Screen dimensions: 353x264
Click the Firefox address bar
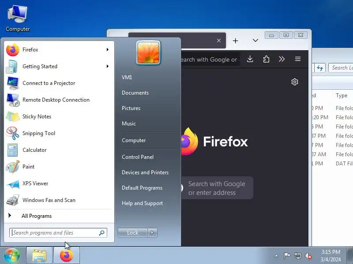pos(210,59)
